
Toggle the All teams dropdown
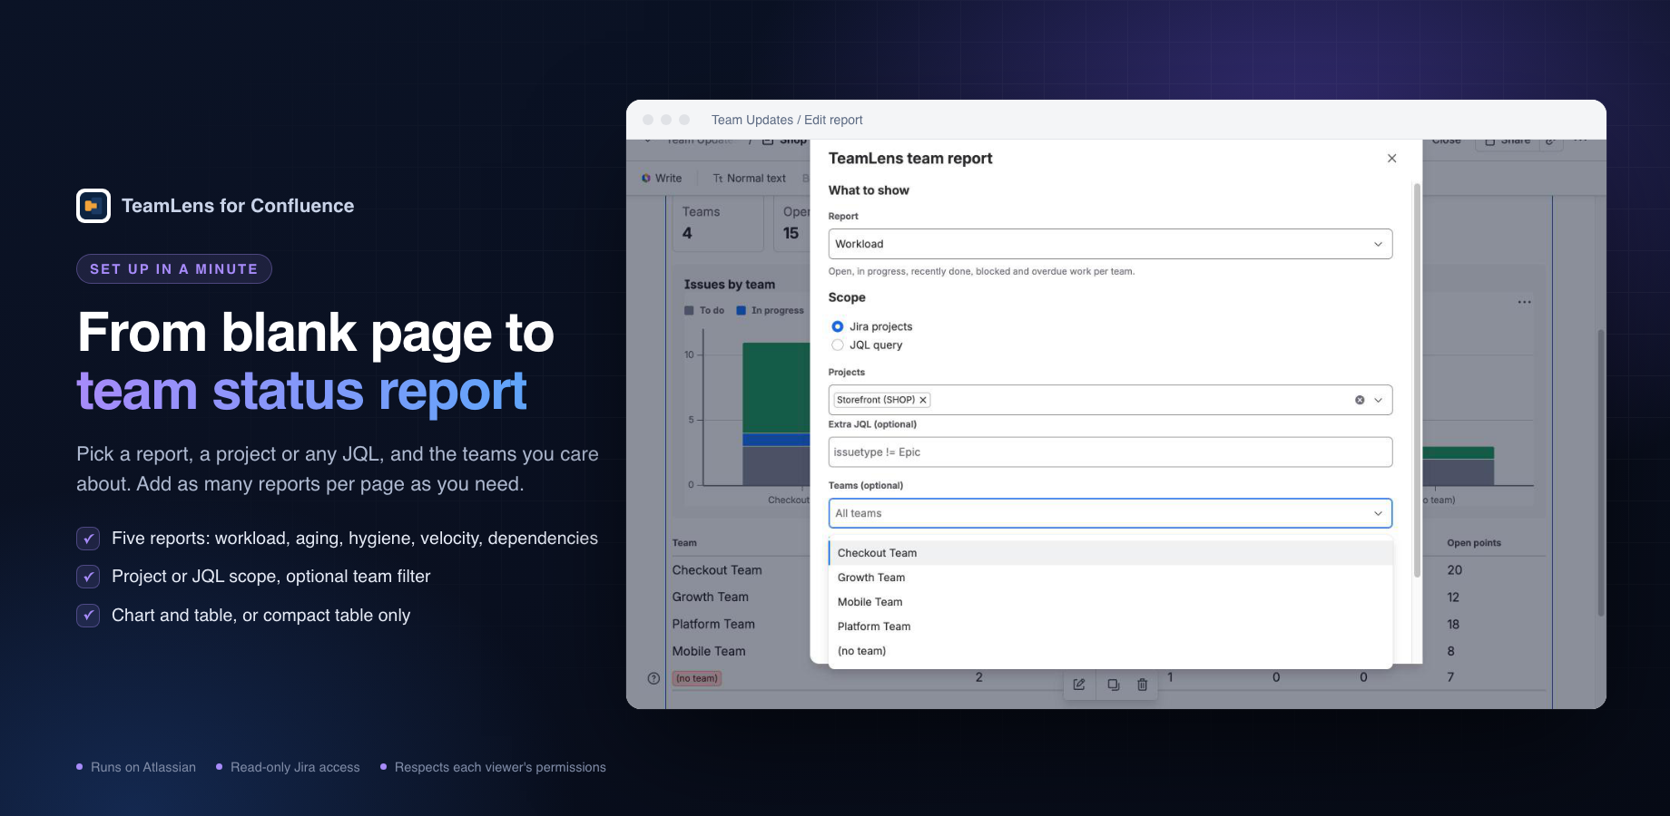[x=1110, y=513]
